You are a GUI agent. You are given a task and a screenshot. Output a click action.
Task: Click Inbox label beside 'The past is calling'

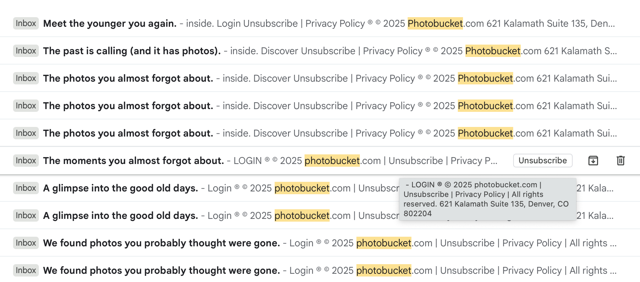click(x=26, y=51)
